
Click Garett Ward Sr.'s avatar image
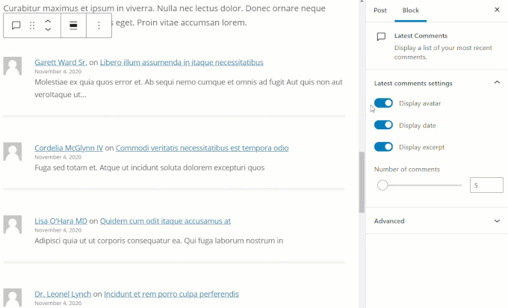click(12, 66)
